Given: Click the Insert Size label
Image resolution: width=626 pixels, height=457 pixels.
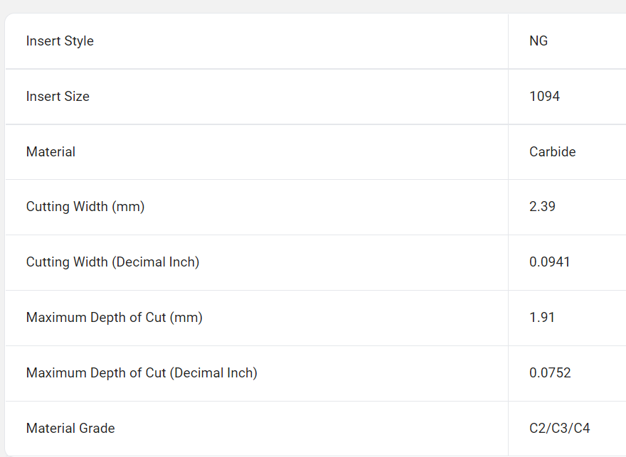Looking at the screenshot, I should point(58,96).
